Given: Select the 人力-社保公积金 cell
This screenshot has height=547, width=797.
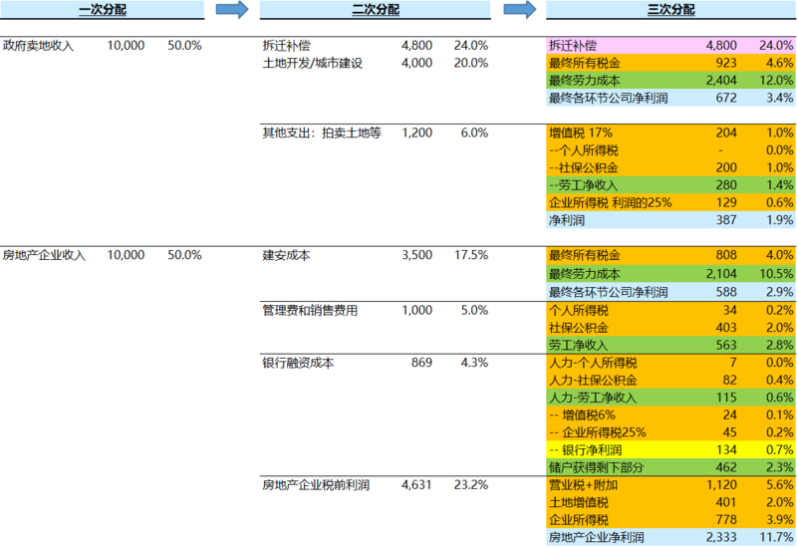Looking at the screenshot, I should point(593,381).
